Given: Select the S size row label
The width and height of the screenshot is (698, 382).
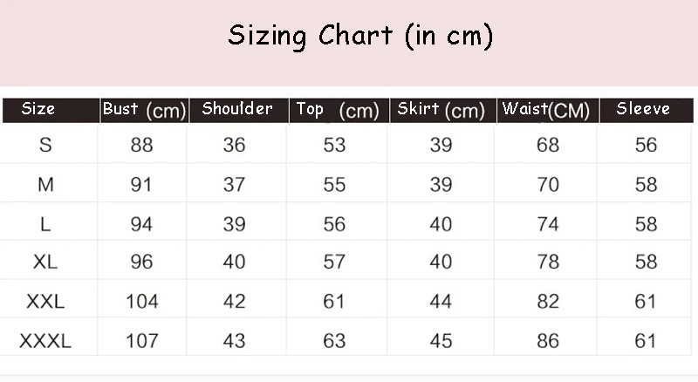Looking at the screenshot, I should [45, 145].
